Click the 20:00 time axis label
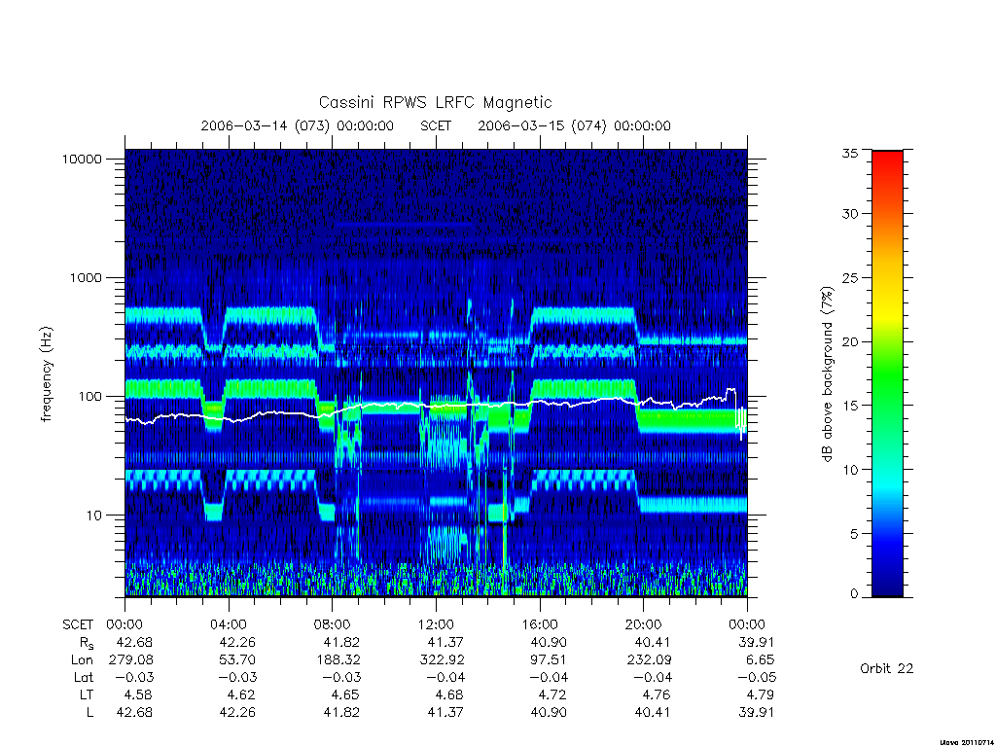 tap(644, 624)
